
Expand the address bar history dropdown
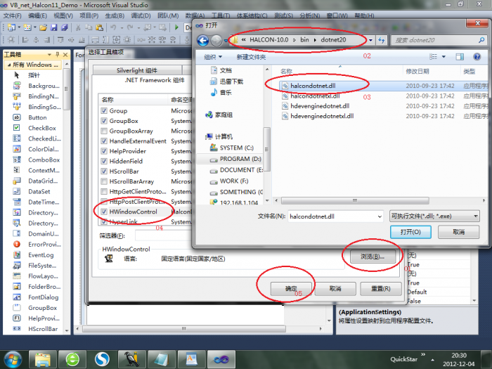coord(370,40)
